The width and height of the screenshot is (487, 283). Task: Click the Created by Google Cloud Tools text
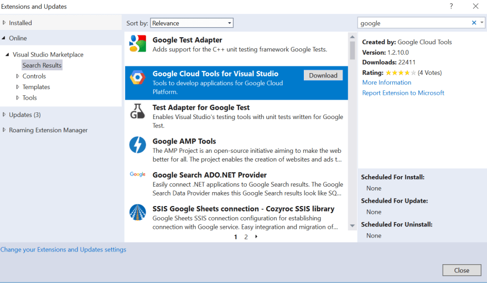pos(407,42)
